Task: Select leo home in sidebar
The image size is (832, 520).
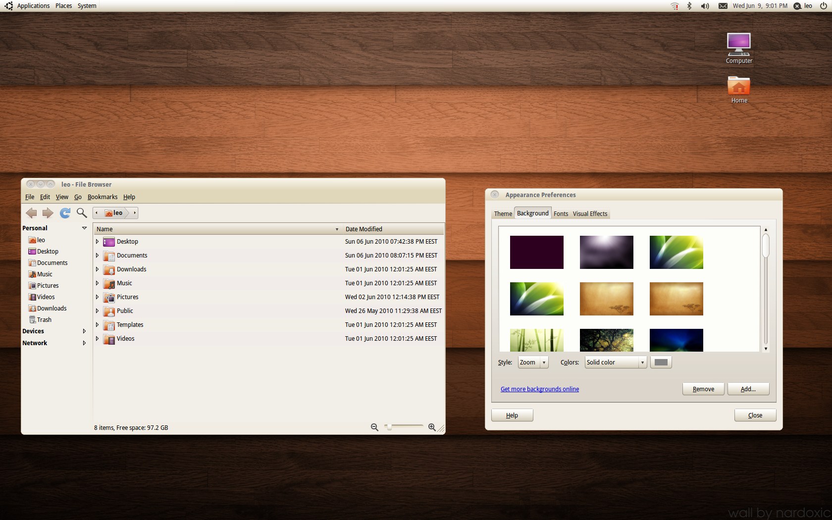Action: [x=37, y=240]
